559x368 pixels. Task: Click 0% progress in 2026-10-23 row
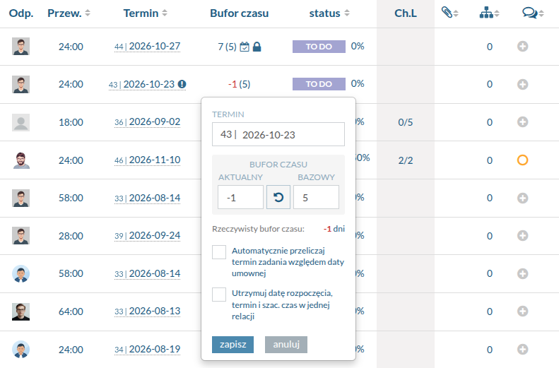coord(358,84)
